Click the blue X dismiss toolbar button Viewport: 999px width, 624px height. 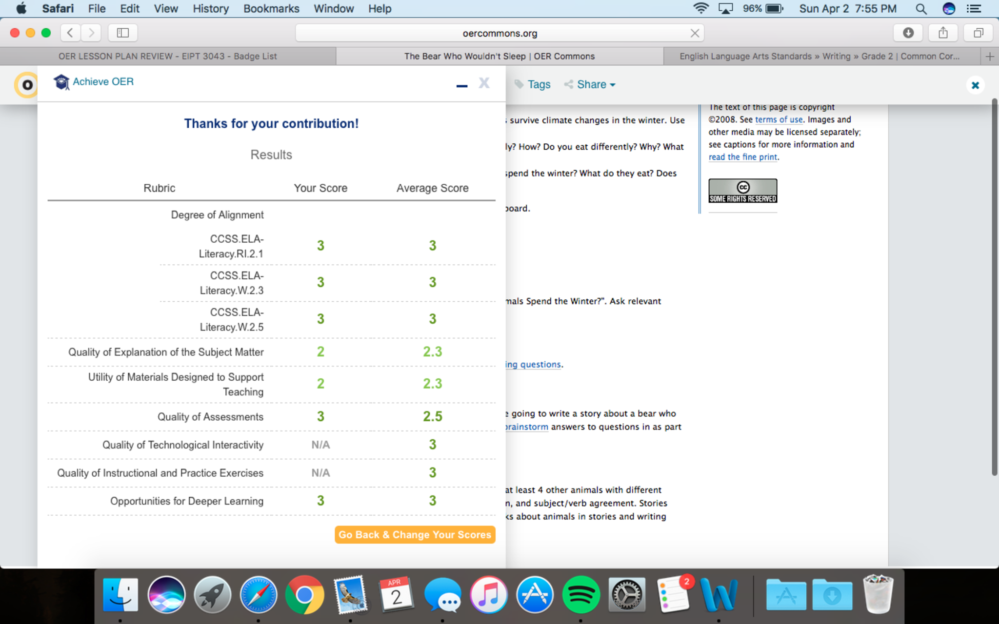[975, 85]
